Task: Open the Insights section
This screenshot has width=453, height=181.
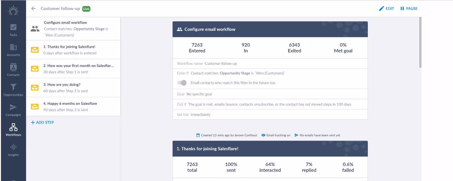Action: point(13,149)
